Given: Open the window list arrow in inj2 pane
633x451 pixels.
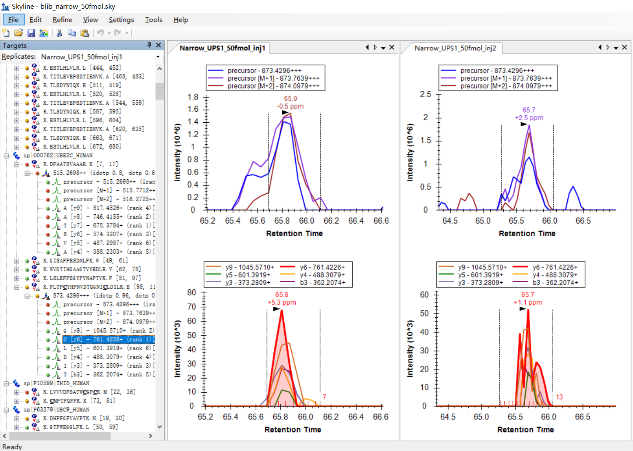Looking at the screenshot, I should coord(616,48).
